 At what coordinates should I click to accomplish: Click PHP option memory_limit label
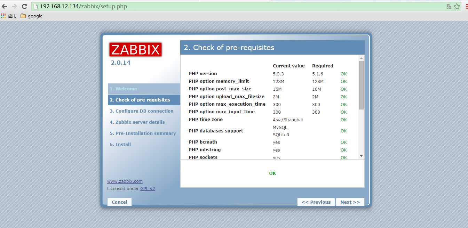click(219, 81)
